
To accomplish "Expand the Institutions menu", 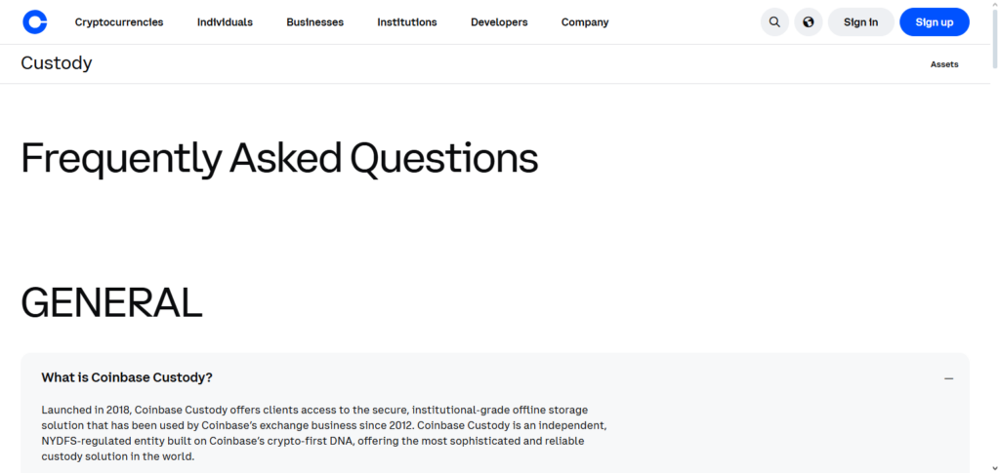I will pos(407,22).
